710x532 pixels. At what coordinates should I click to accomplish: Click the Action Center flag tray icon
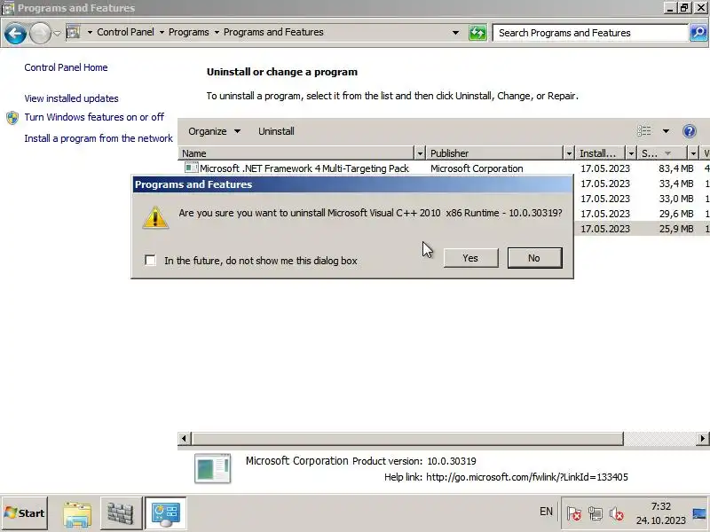pyautogui.click(x=573, y=513)
